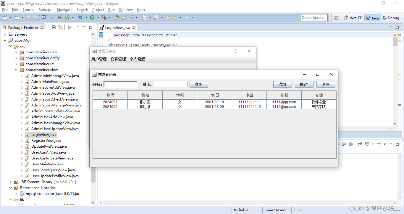Click the Save All icon in the toolbar

(x=35, y=18)
